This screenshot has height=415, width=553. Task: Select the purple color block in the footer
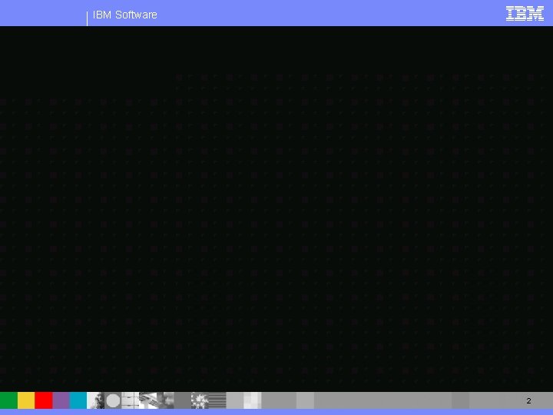coord(61,400)
